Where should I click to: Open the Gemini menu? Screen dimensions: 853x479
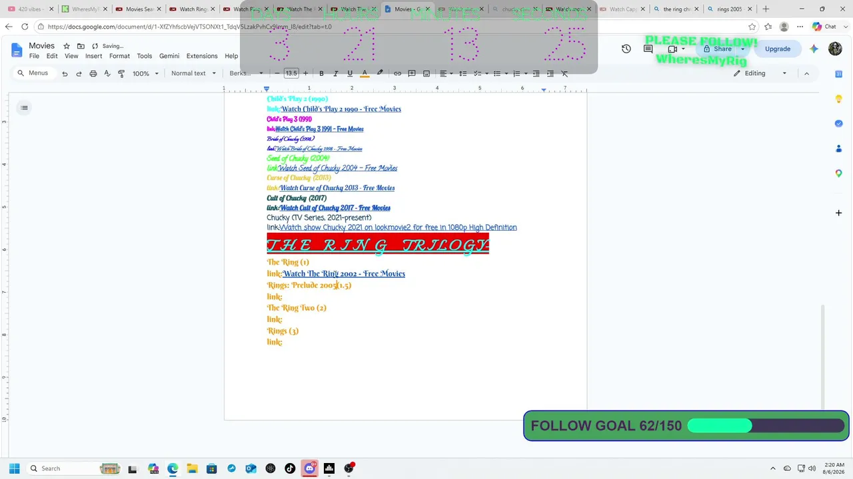169,56
